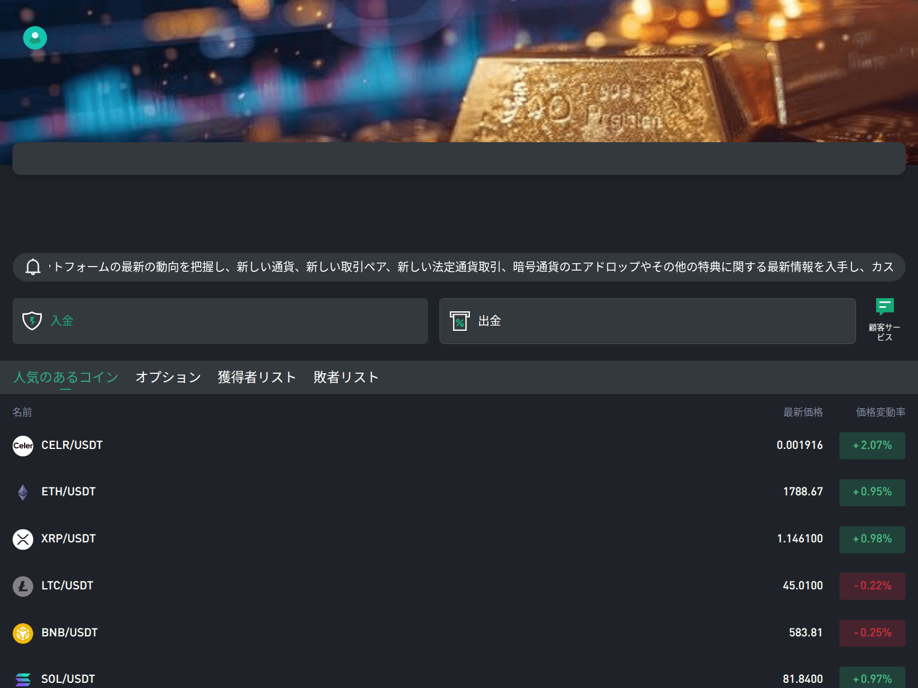The width and height of the screenshot is (918, 688).
Task: Click the notification bell icon
Action: coord(33,267)
